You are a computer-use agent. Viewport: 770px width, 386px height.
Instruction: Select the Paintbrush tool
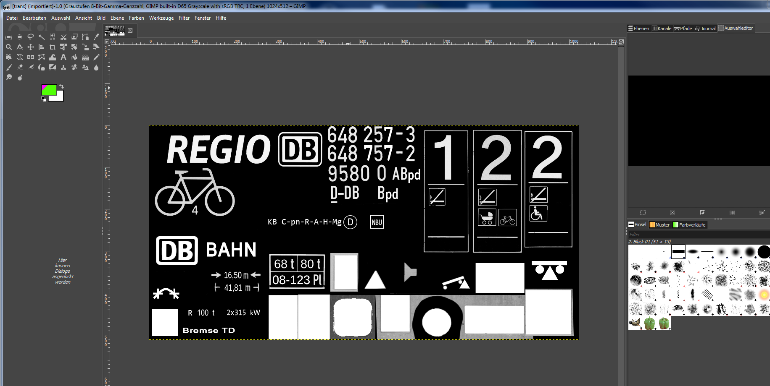8,67
